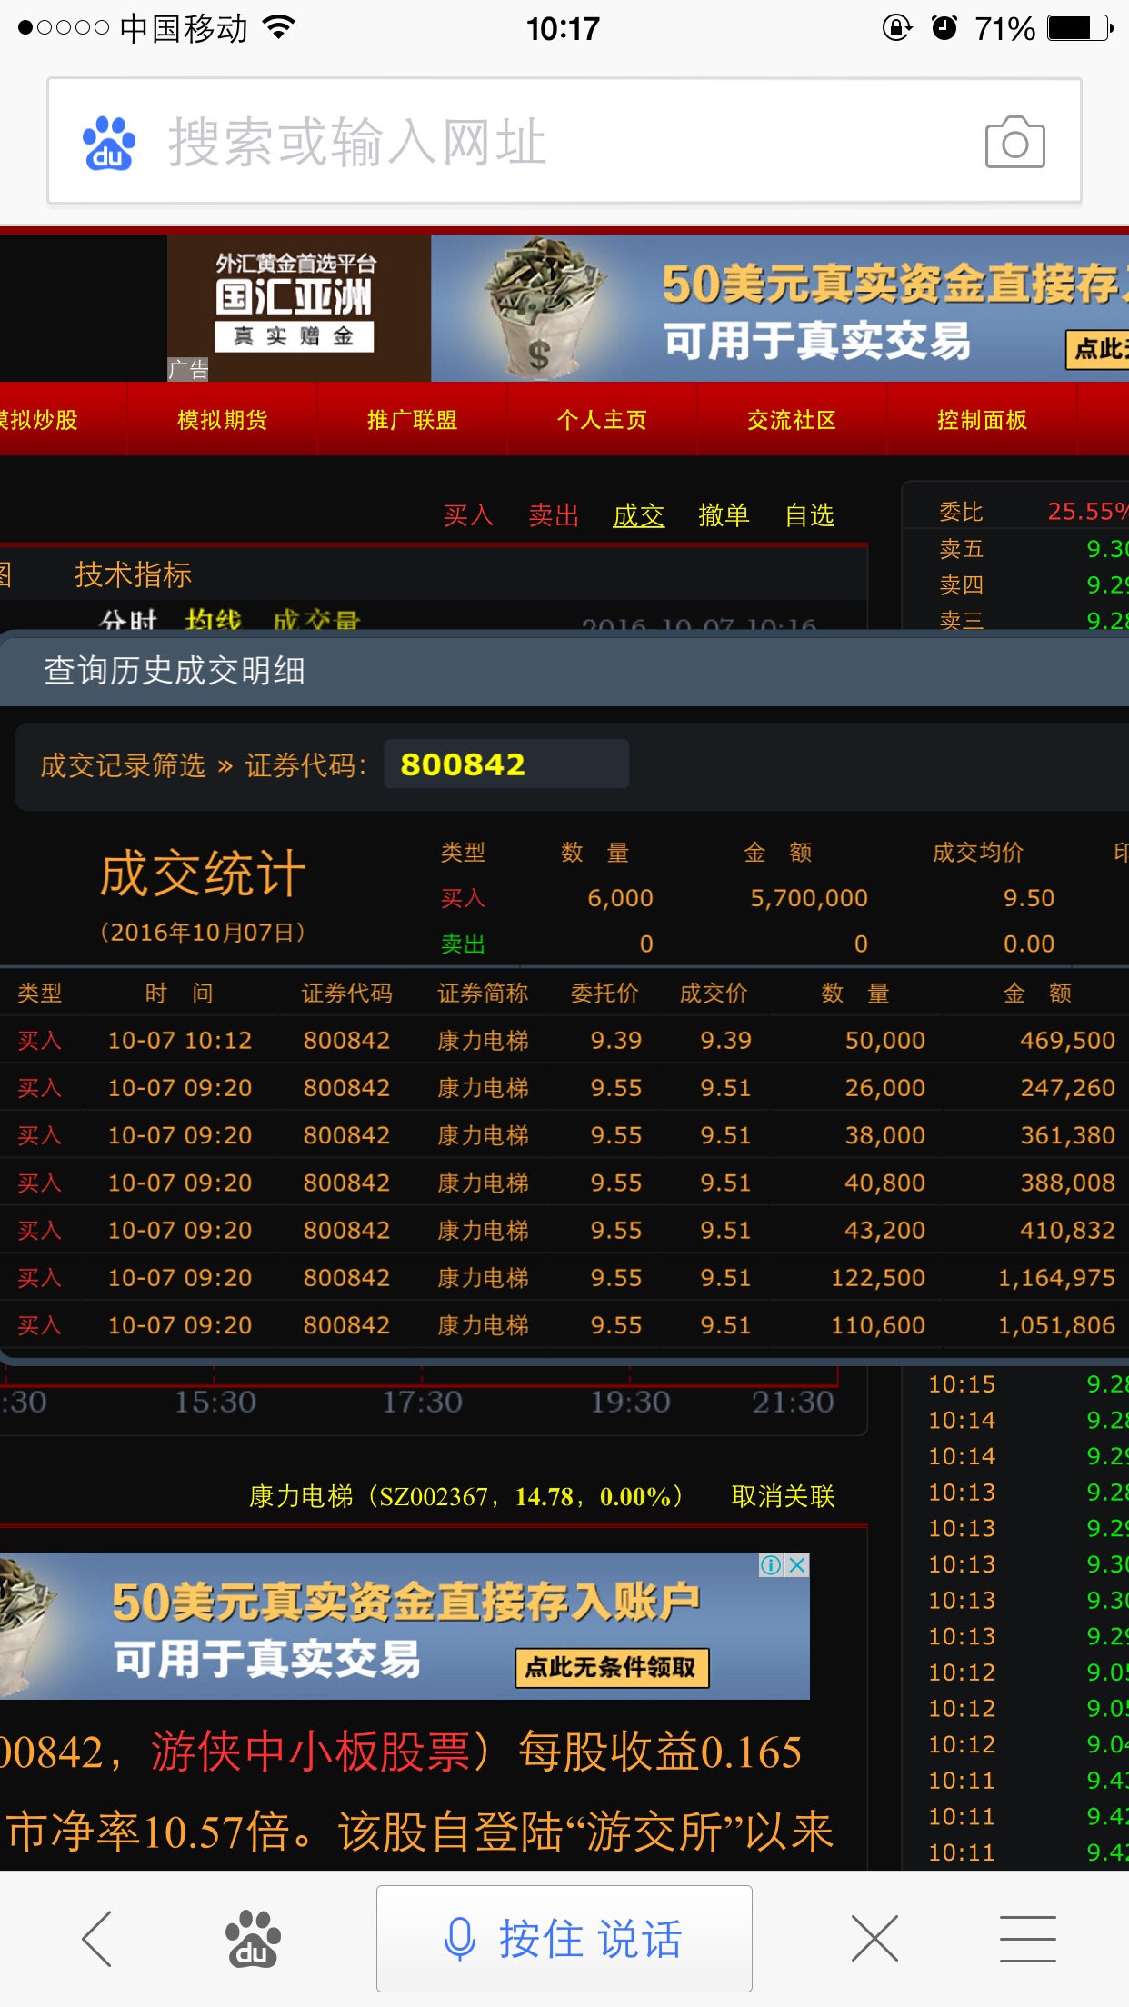
Task: Open Baidu home from bottom paw icon
Action: tap(253, 1939)
